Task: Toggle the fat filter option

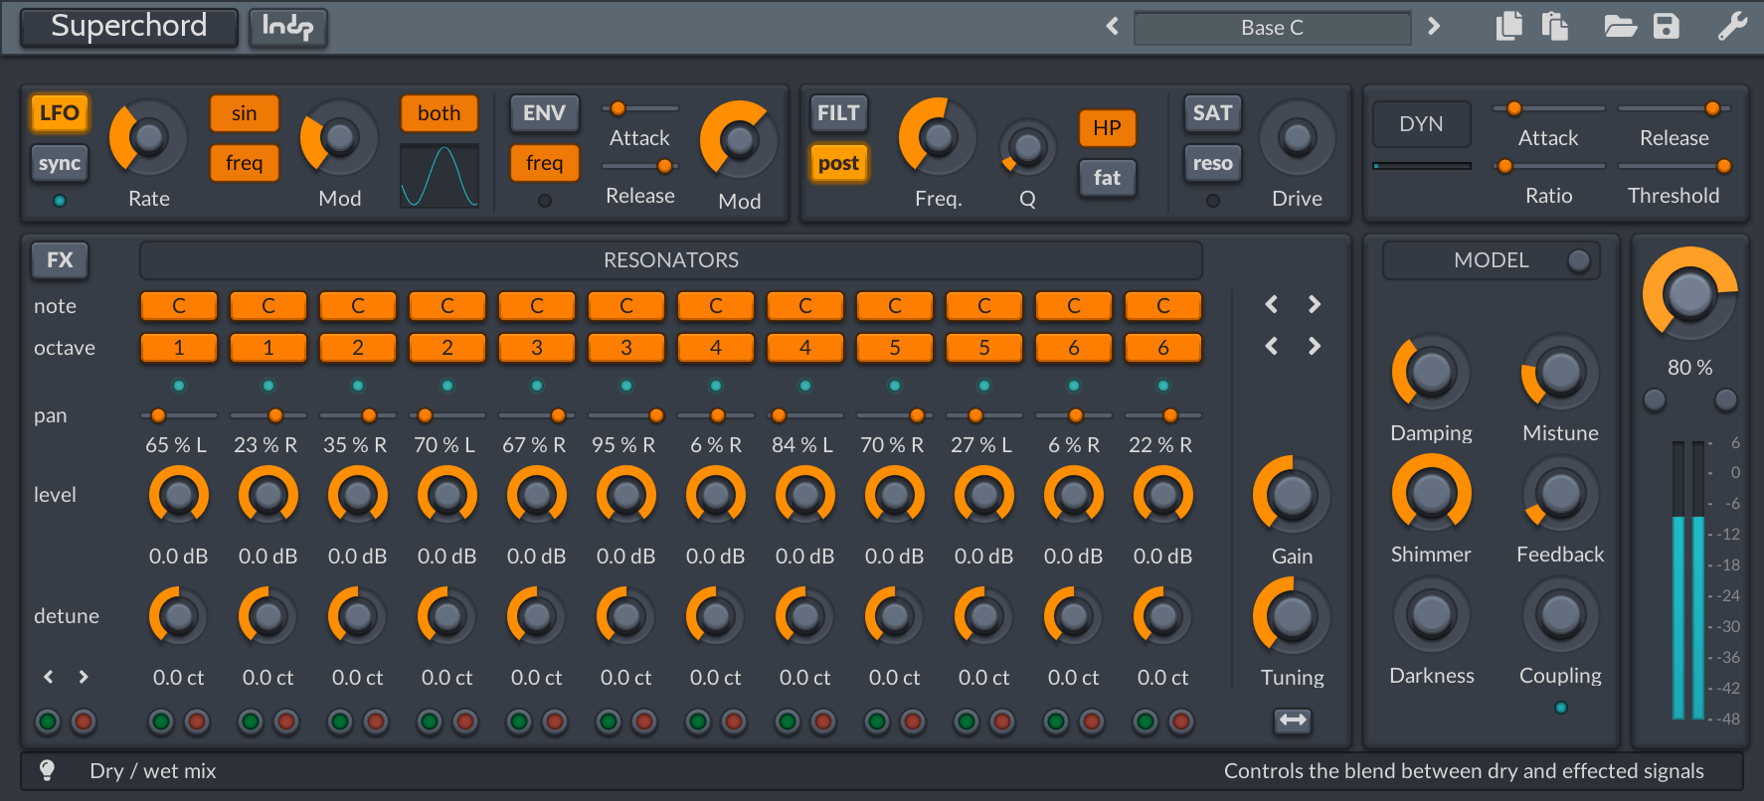Action: click(1107, 178)
